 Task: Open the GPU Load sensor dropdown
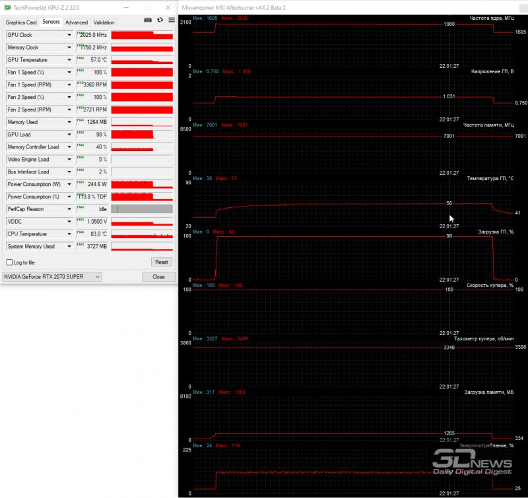tap(69, 135)
